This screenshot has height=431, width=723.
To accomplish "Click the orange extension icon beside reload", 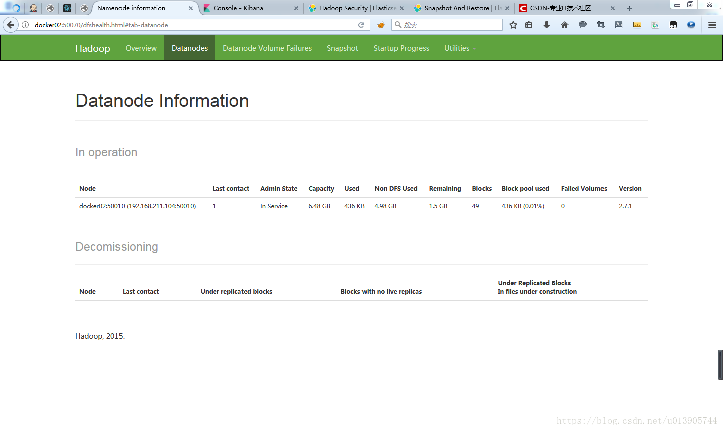I will pos(381,25).
